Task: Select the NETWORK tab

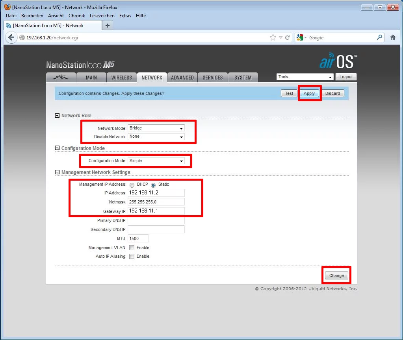Action: (x=152, y=78)
